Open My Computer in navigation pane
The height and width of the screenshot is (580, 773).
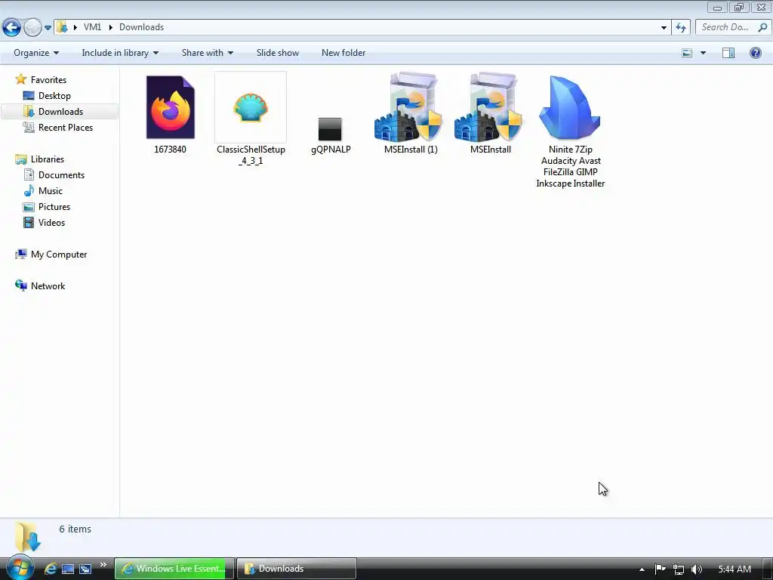coord(59,255)
